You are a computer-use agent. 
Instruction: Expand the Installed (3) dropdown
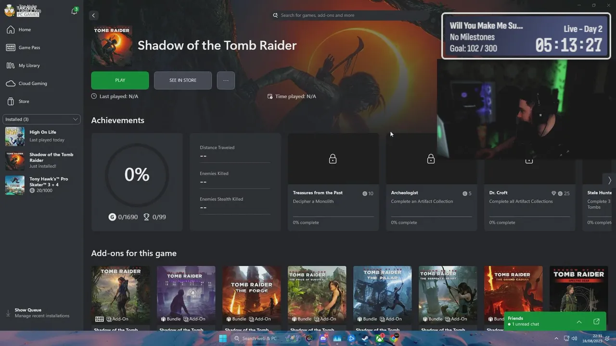tap(41, 119)
